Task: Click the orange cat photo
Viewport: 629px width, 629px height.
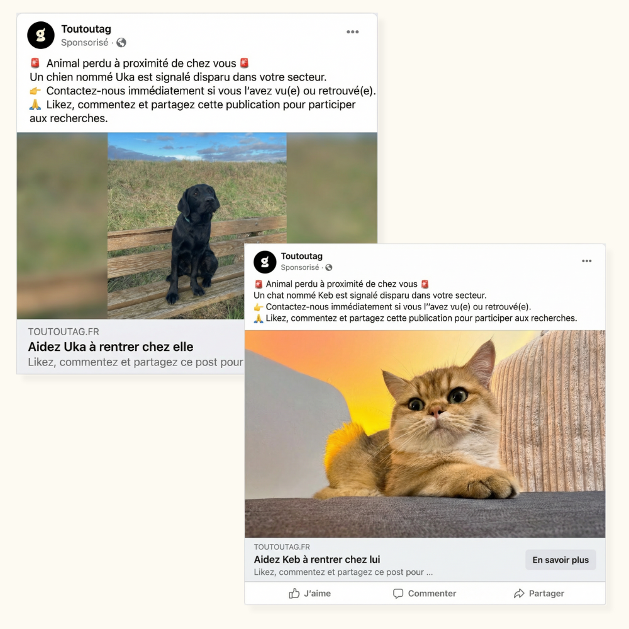Action: click(x=425, y=433)
